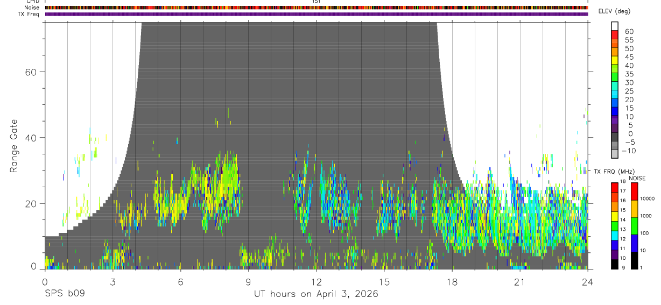Select the light gray -10 elevation swatch
Image resolution: width=661 pixels, height=305 pixels.
point(615,153)
